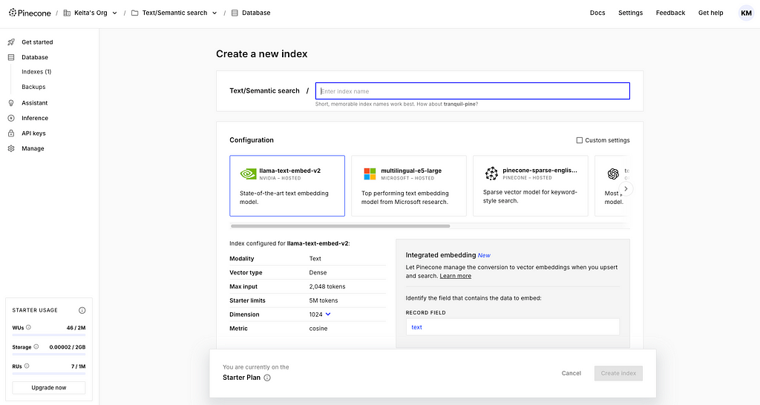Click the Manage gear icon
Viewport: 760px width, 405px height.
click(11, 149)
